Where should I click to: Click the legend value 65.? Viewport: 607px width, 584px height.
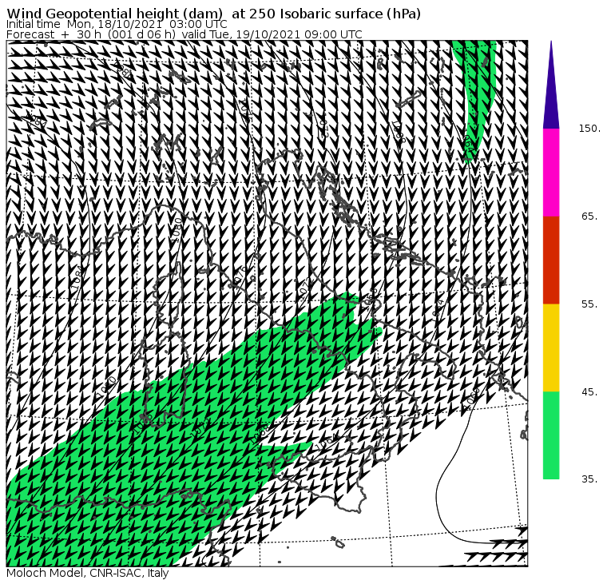coord(589,216)
